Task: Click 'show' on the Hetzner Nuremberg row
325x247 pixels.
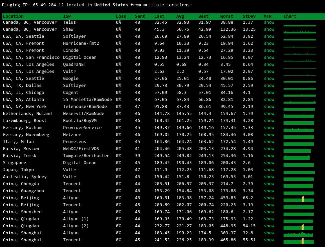Action: (x=269, y=135)
